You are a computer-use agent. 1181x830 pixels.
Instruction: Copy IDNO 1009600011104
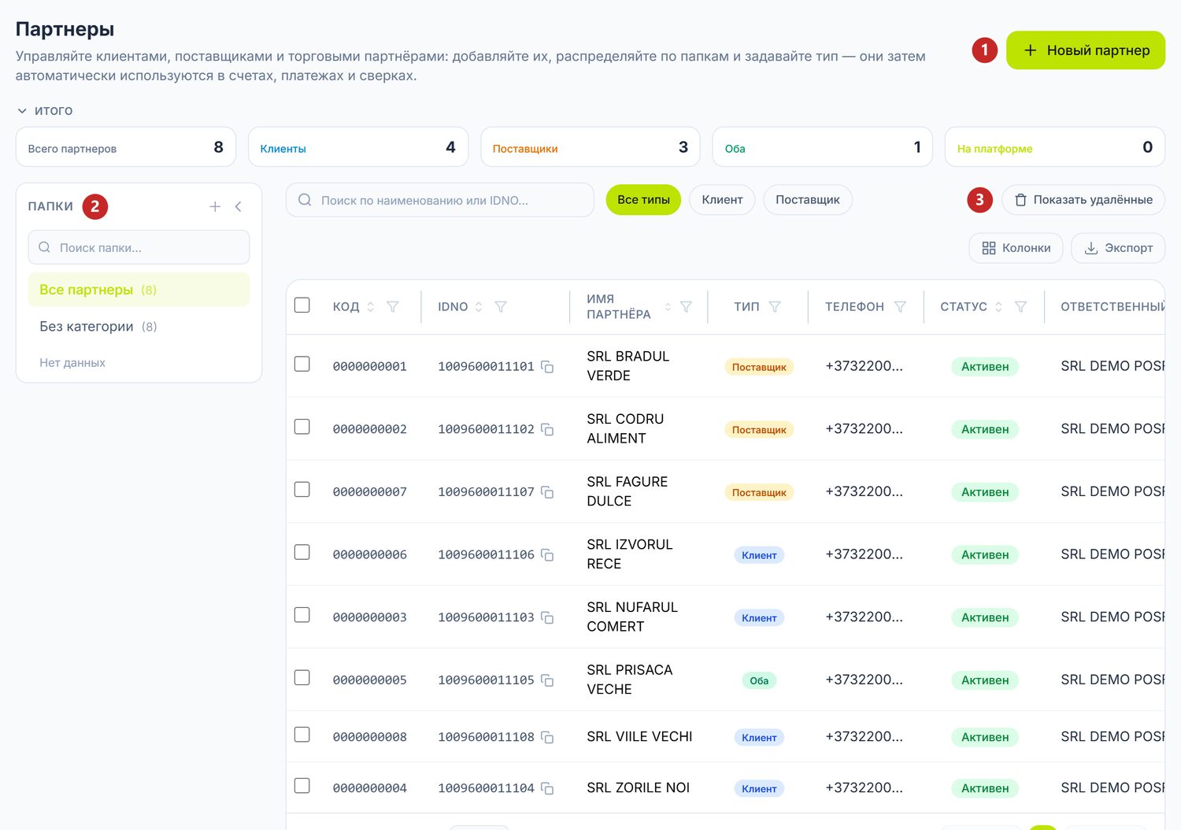[547, 788]
